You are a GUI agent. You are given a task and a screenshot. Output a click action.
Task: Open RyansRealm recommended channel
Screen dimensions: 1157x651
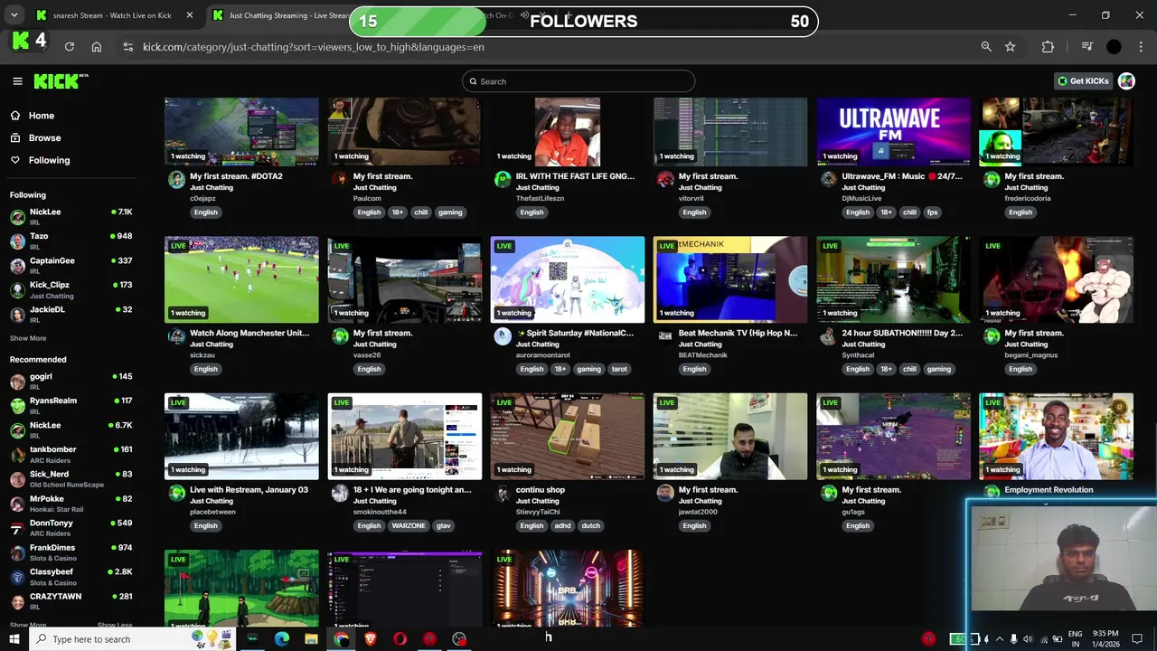click(x=71, y=405)
